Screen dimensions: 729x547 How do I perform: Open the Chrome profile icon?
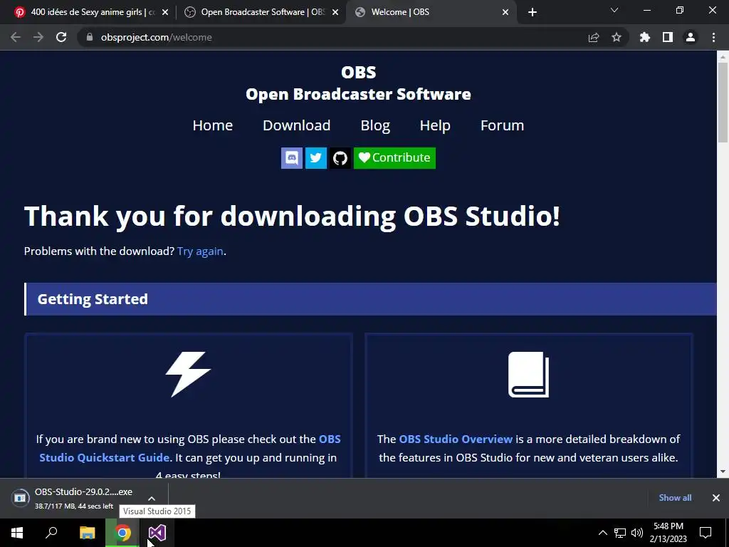point(691,37)
